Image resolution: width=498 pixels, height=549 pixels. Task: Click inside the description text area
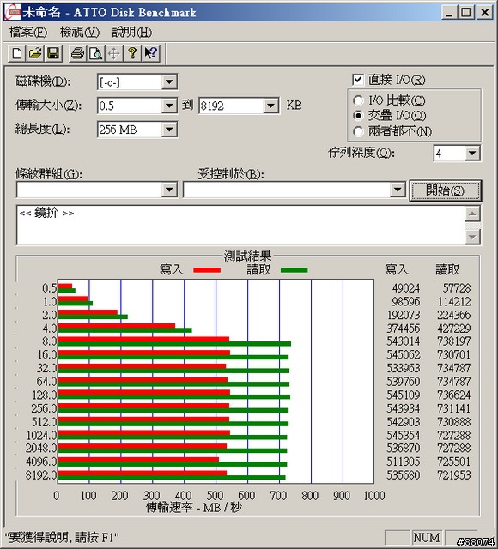coord(240,225)
